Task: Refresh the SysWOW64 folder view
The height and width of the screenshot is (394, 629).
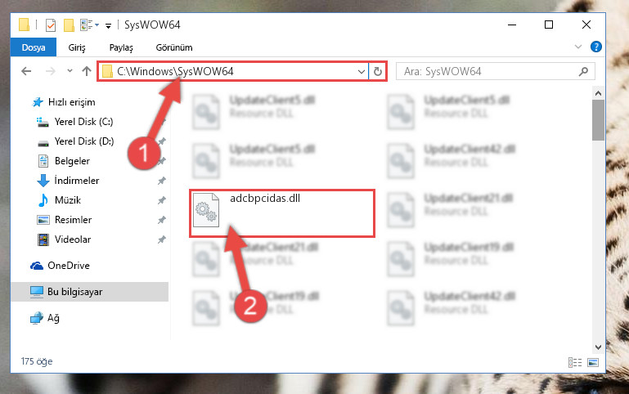Action: click(x=377, y=71)
